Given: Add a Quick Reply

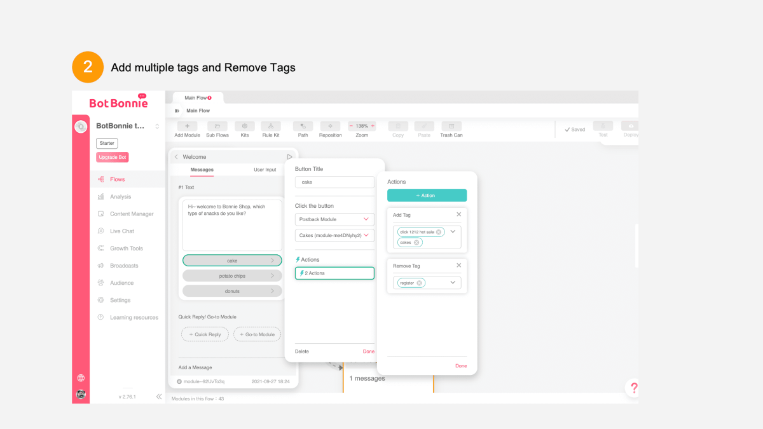Looking at the screenshot, I should [205, 334].
